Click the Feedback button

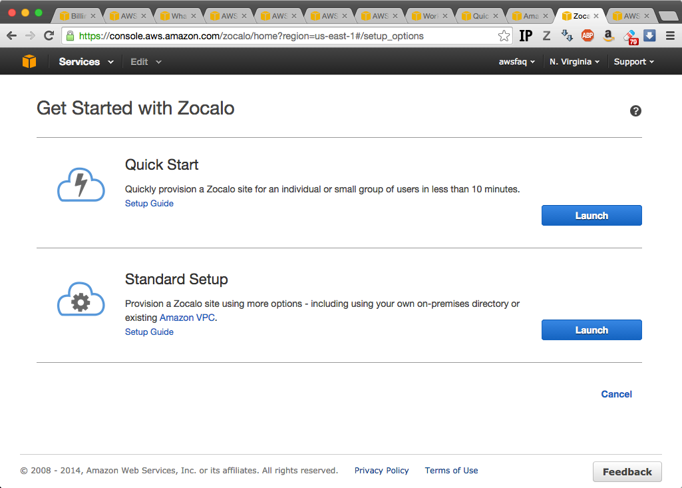[627, 472]
